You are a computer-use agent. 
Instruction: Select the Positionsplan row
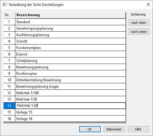click(70, 74)
